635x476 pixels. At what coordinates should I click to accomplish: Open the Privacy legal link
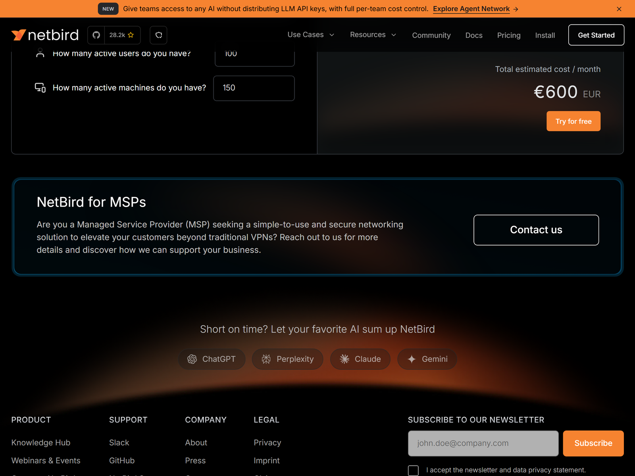click(267, 443)
